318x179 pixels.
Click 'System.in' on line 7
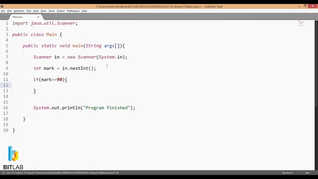pos(110,57)
